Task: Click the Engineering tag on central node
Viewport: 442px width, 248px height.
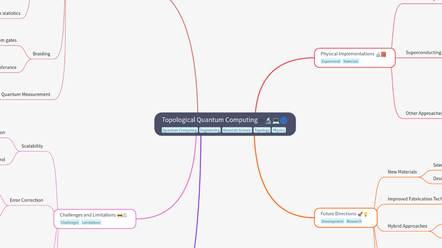Action: pyautogui.click(x=210, y=130)
